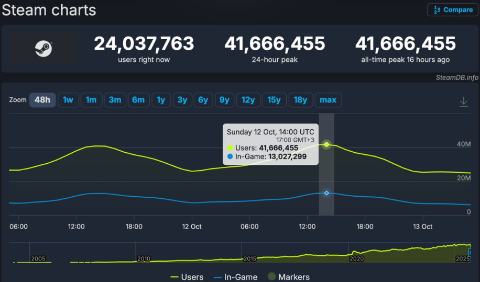Open the chart download menu icon
480x282 pixels.
point(463,101)
